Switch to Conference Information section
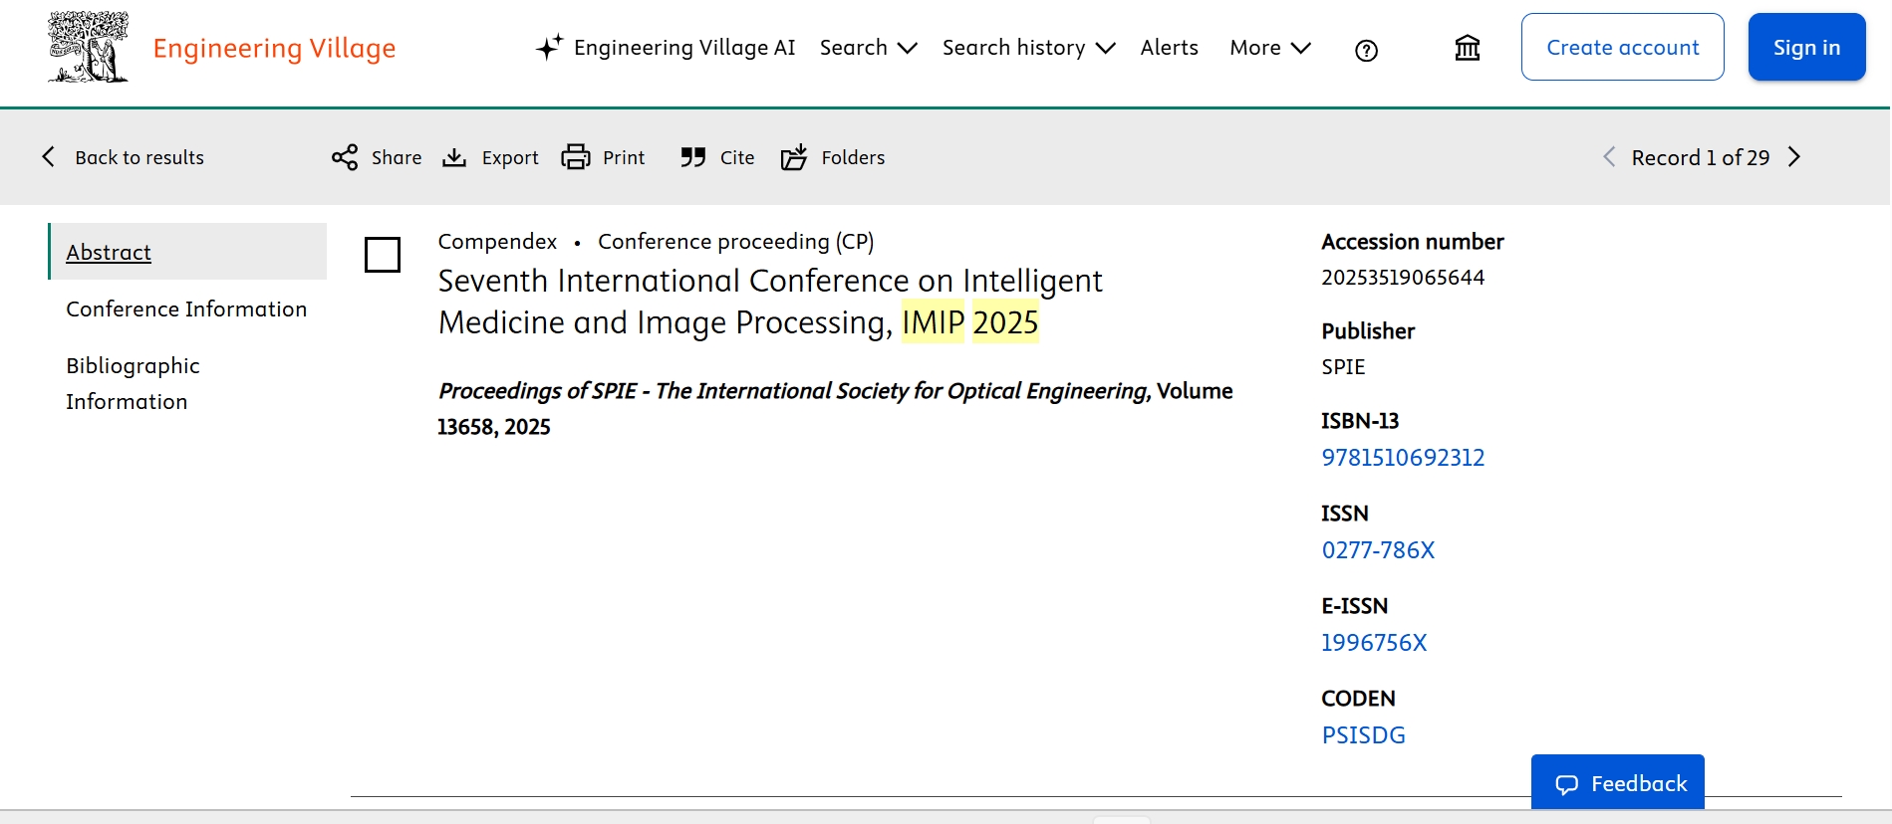The width and height of the screenshot is (1892, 824). pos(186,309)
